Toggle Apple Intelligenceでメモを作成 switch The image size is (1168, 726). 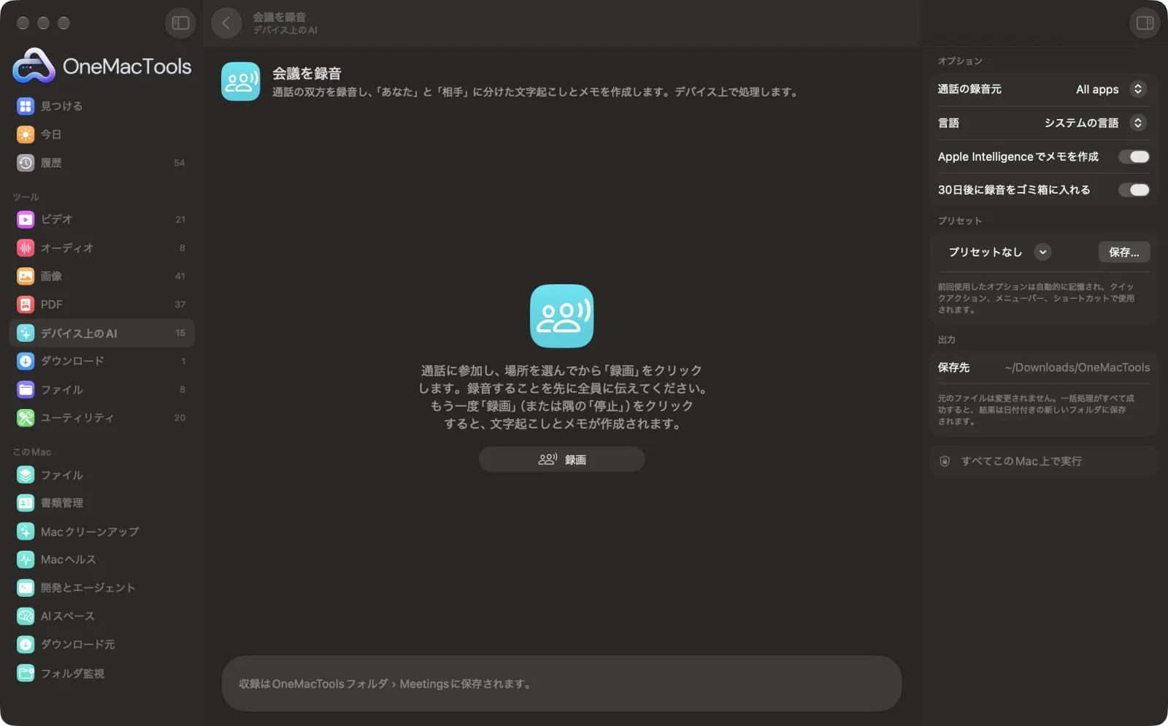click(1134, 156)
